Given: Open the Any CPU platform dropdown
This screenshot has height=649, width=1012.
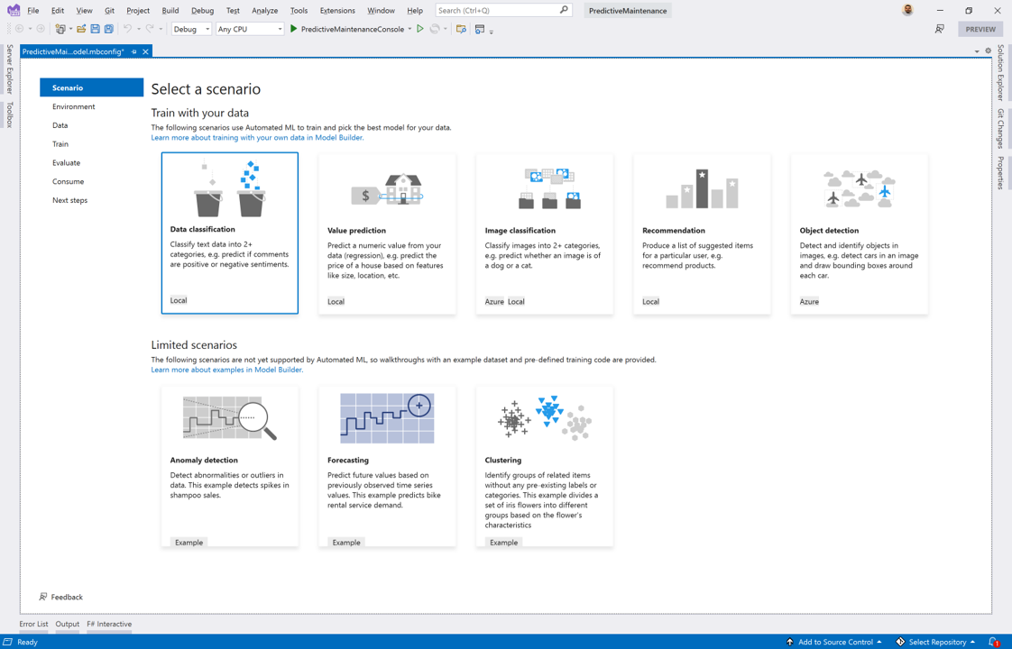Looking at the screenshot, I should pyautogui.click(x=250, y=29).
